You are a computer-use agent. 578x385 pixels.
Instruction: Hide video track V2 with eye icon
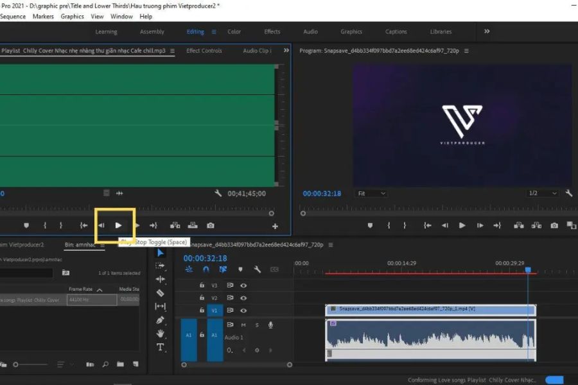click(x=243, y=298)
